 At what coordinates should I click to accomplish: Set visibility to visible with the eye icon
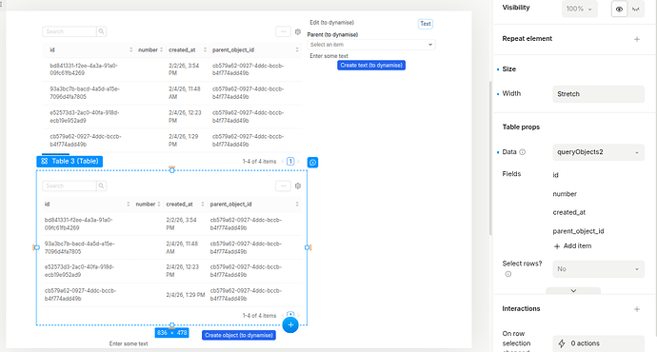(619, 9)
